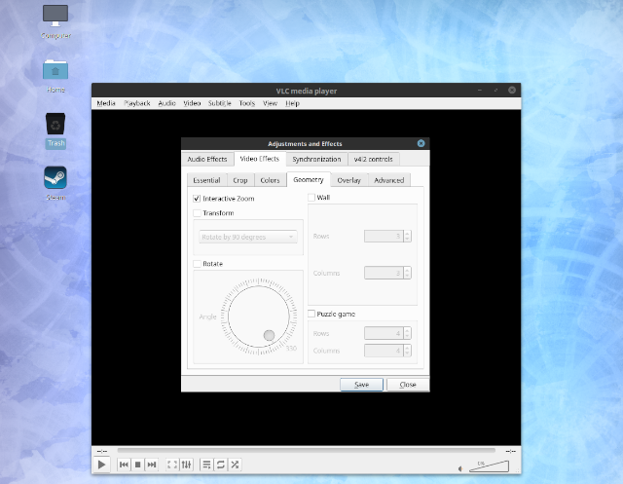Viewport: 623px width, 484px height.
Task: Open the v4l2 controls tab
Action: tap(373, 159)
